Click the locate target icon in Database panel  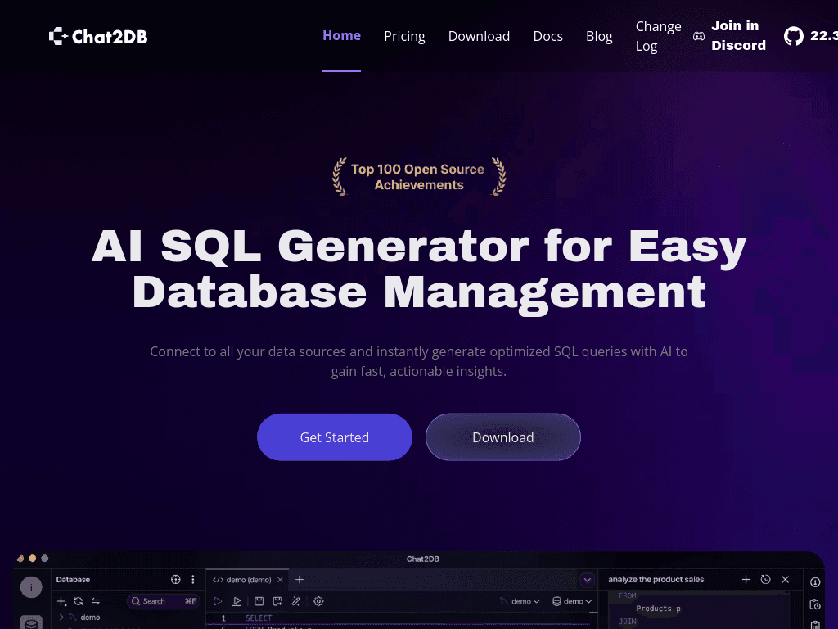(175, 579)
